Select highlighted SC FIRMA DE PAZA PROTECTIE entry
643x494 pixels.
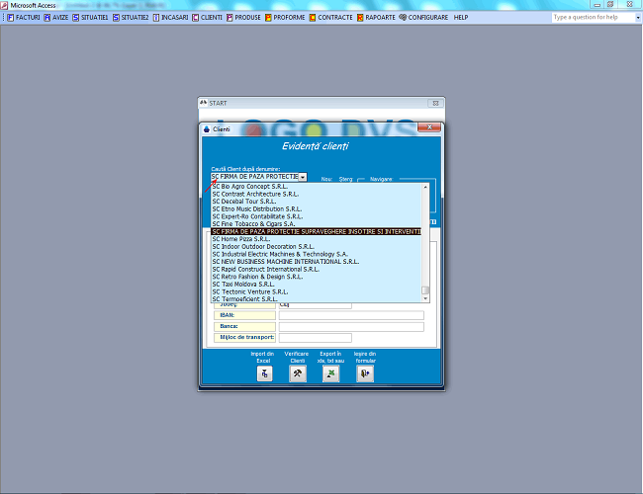[317, 232]
